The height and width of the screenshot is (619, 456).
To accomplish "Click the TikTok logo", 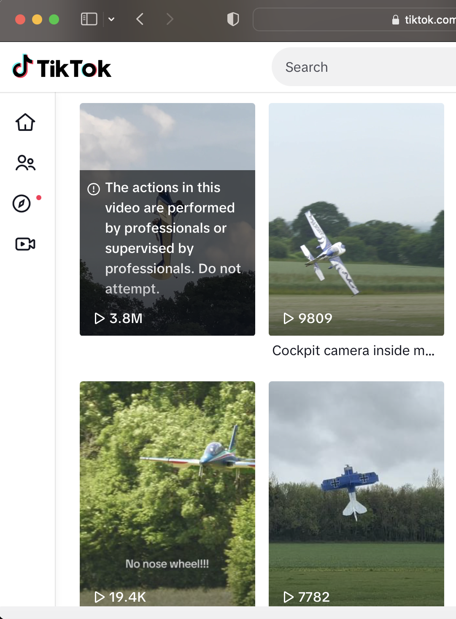I will 62,68.
